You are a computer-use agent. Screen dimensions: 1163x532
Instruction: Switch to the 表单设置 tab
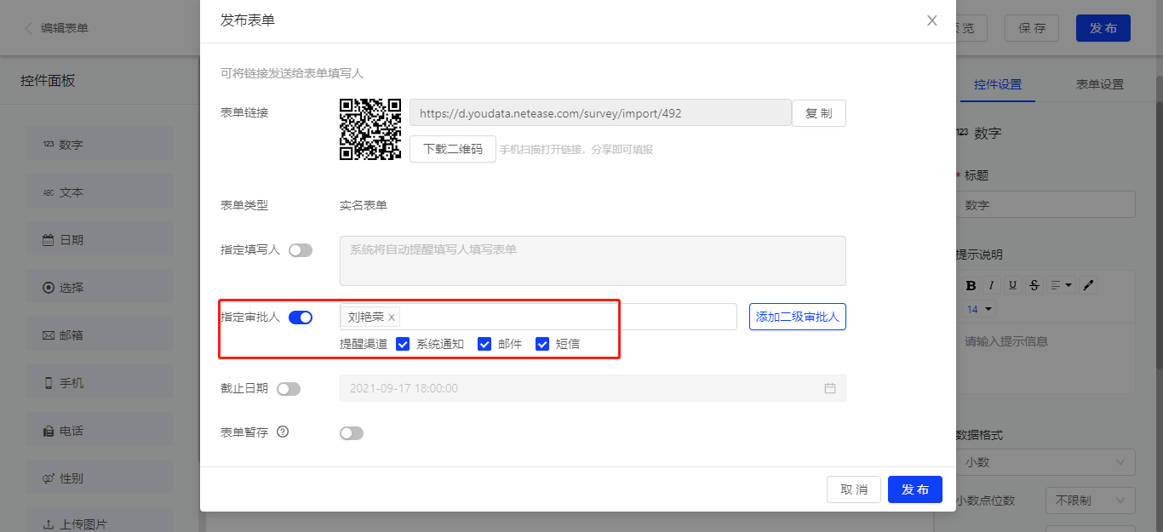click(x=1099, y=84)
